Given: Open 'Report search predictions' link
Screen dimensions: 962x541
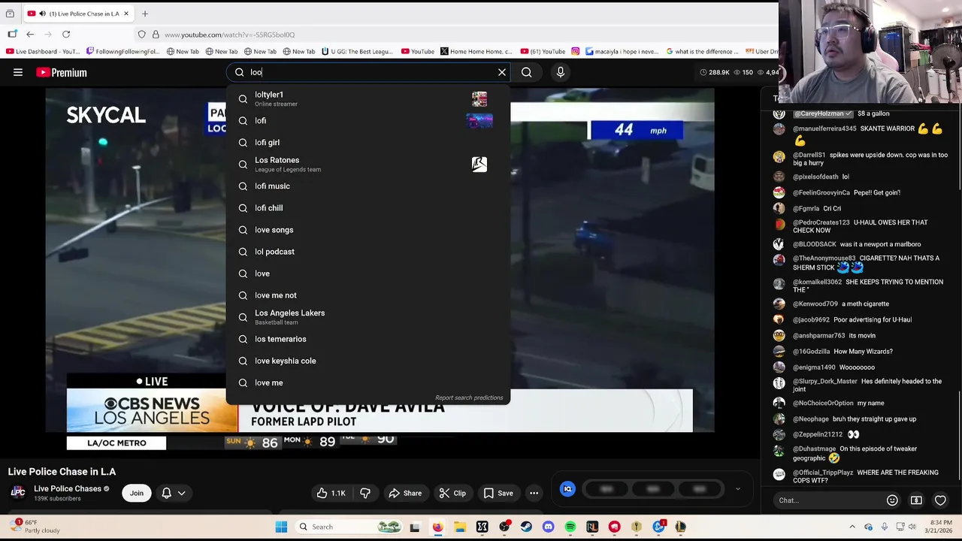Looking at the screenshot, I should 469,397.
